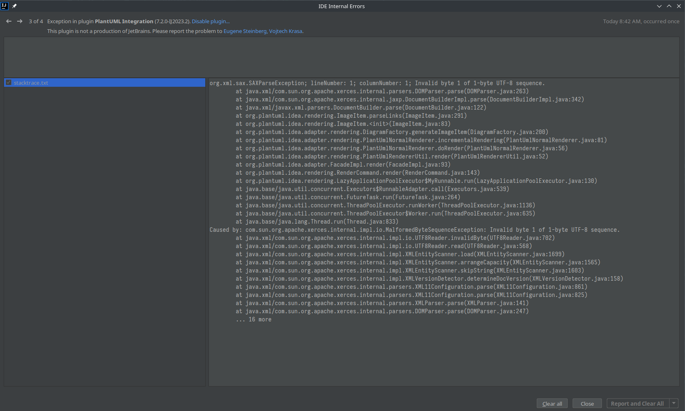The image size is (685, 411).
Task: Click the Report and Clear All button
Action: 637,403
